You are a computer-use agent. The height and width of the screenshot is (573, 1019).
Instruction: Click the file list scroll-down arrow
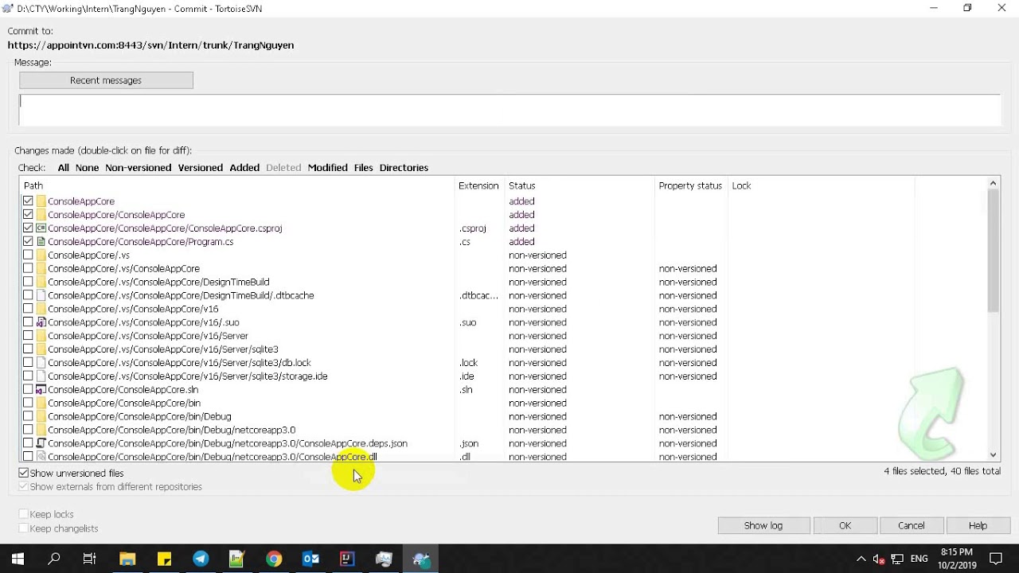point(993,455)
